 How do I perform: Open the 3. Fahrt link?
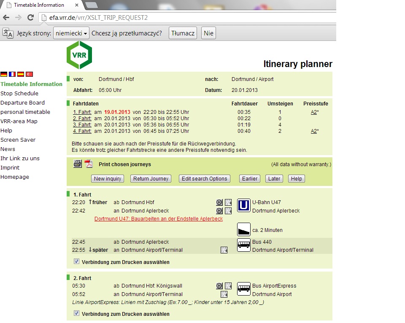point(82,125)
